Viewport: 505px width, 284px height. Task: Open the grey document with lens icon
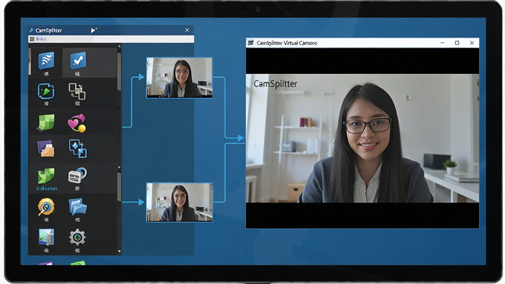pyautogui.click(x=77, y=176)
